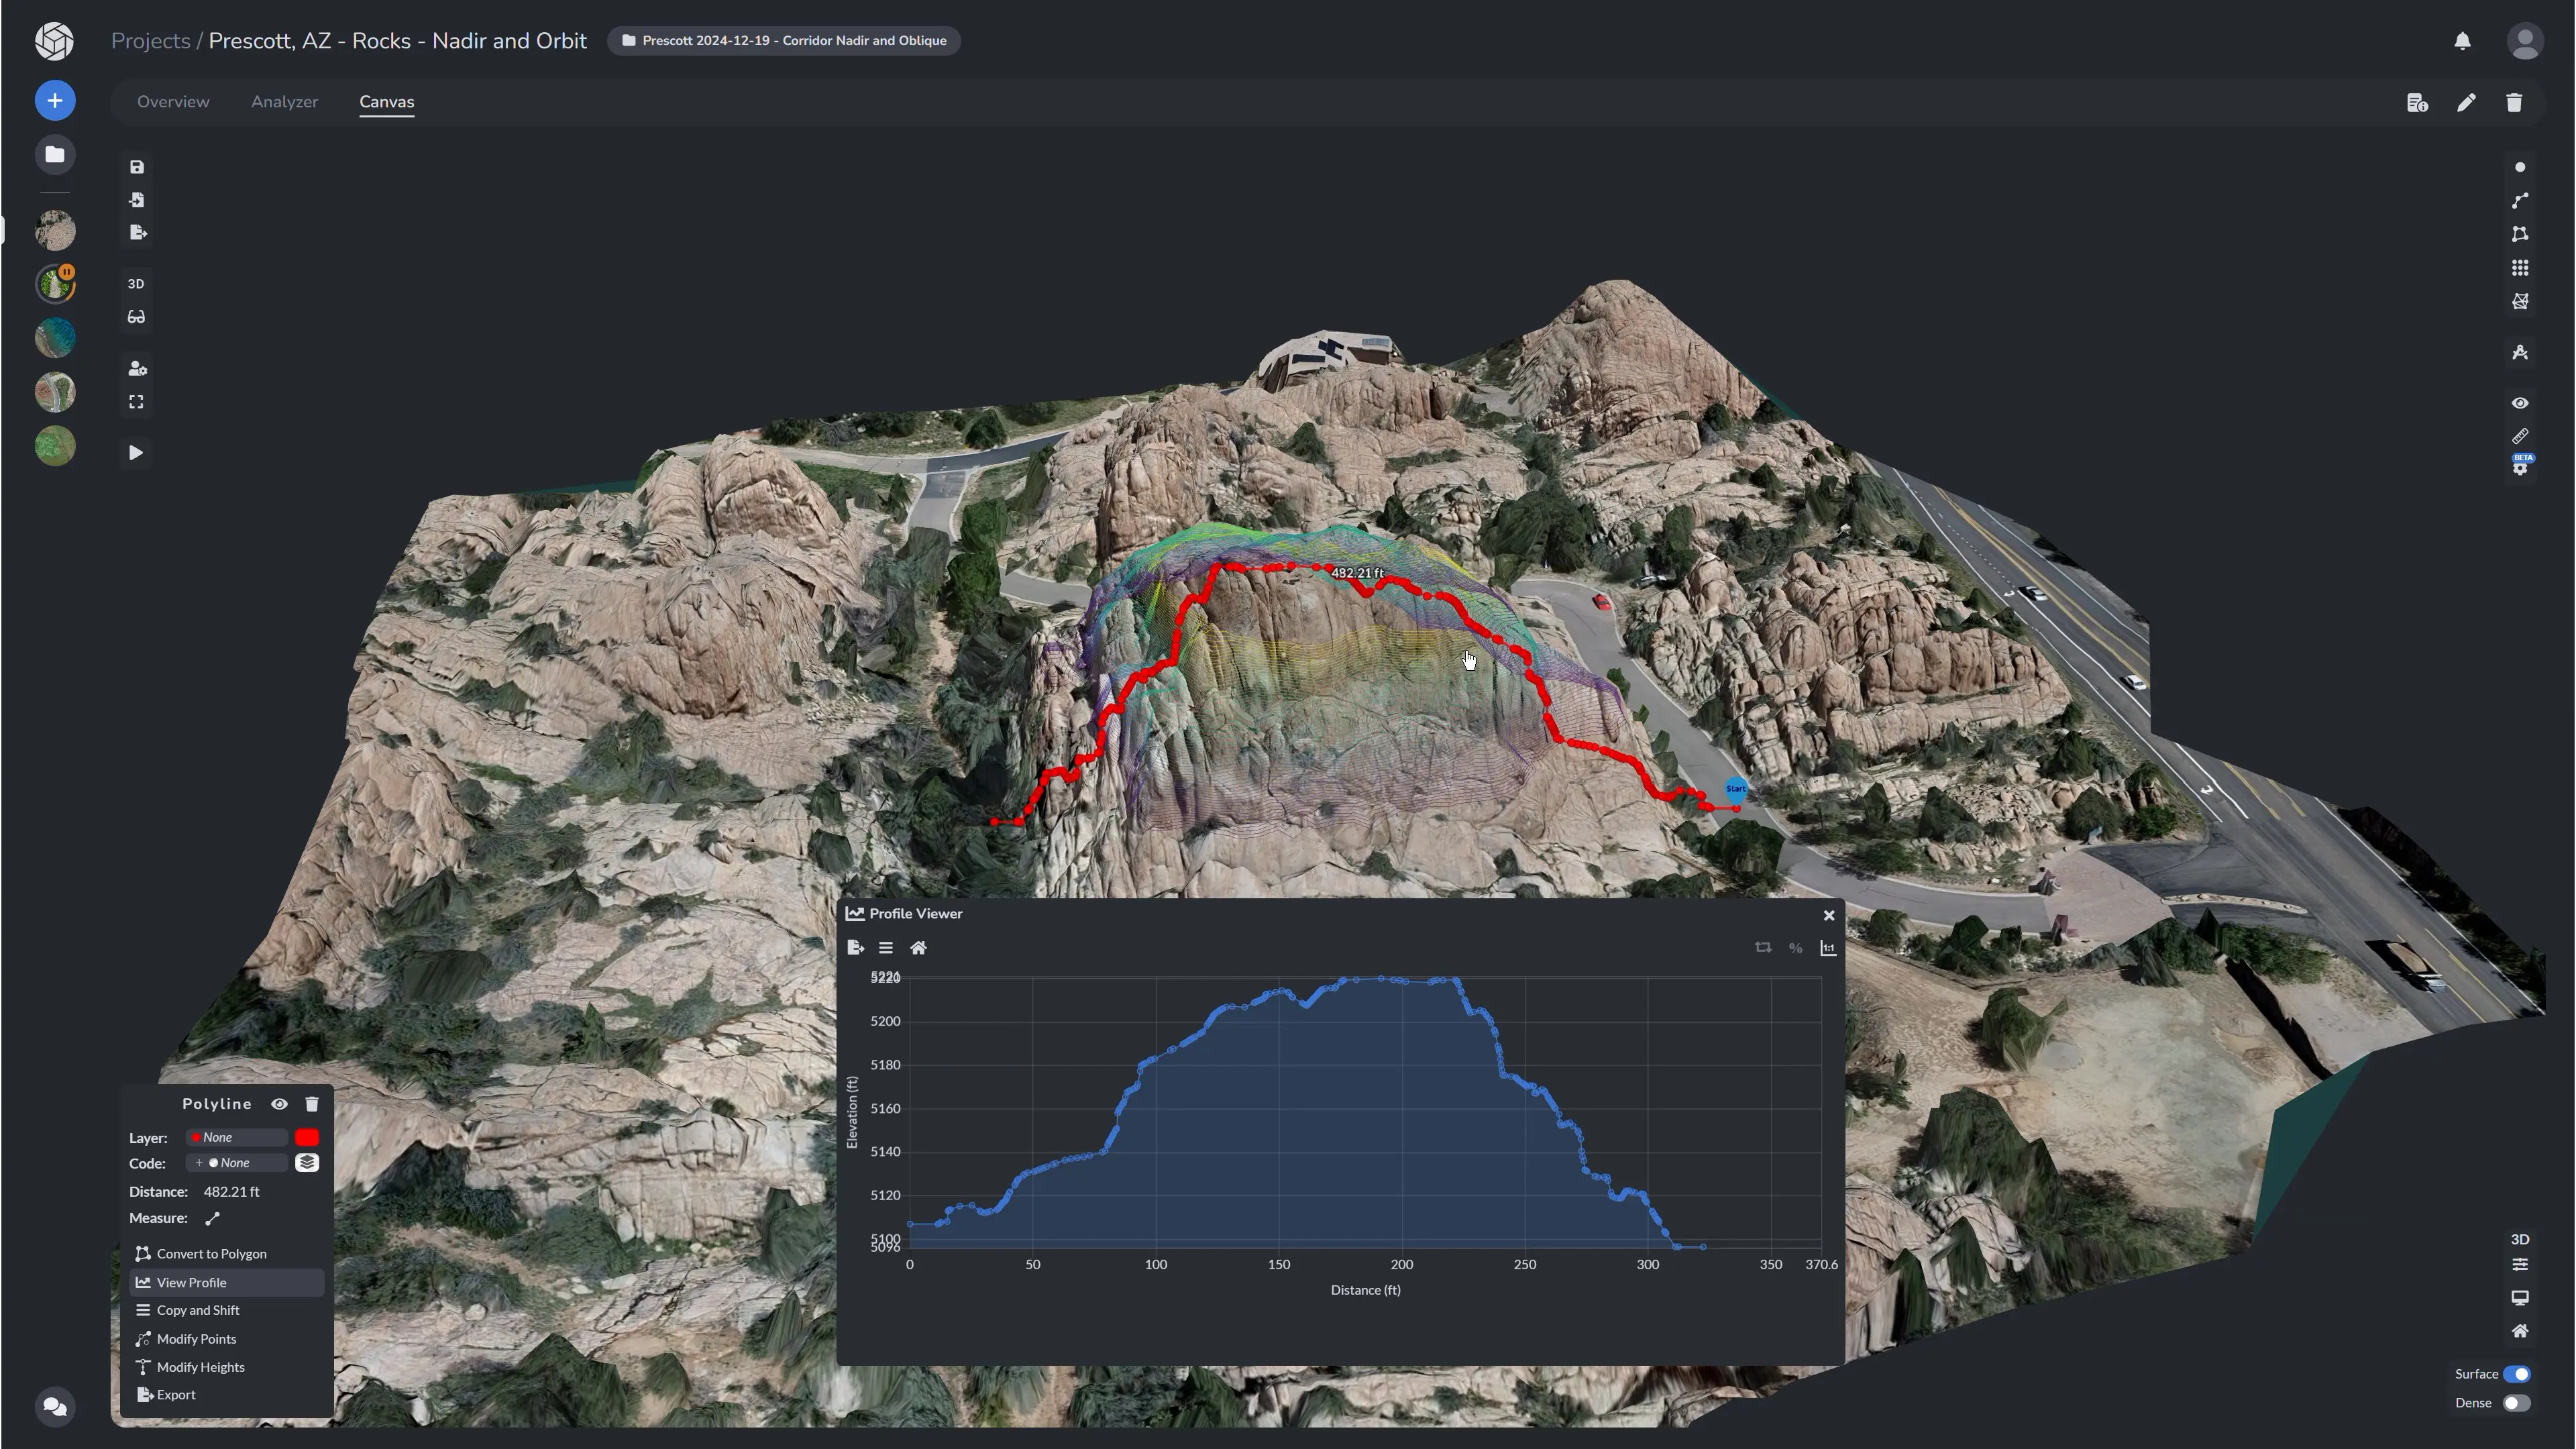
Task: Toggle stereo glasses view icon
Action: [136, 317]
